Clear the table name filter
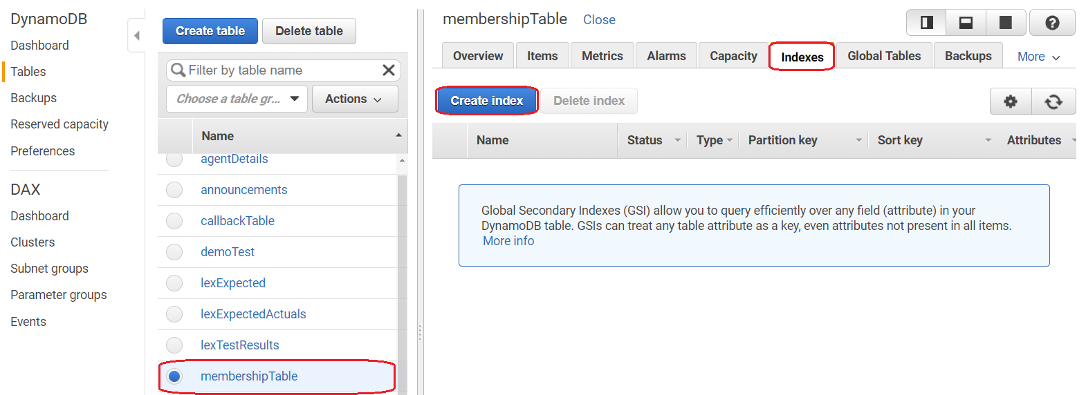 coord(389,70)
